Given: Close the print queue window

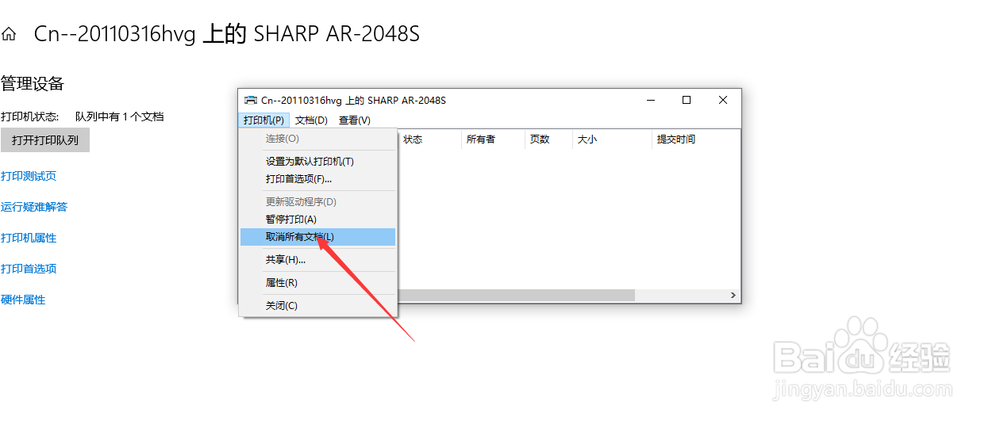Looking at the screenshot, I should [723, 100].
